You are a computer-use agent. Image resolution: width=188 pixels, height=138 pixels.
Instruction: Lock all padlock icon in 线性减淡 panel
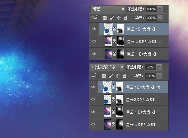(x=125, y=76)
